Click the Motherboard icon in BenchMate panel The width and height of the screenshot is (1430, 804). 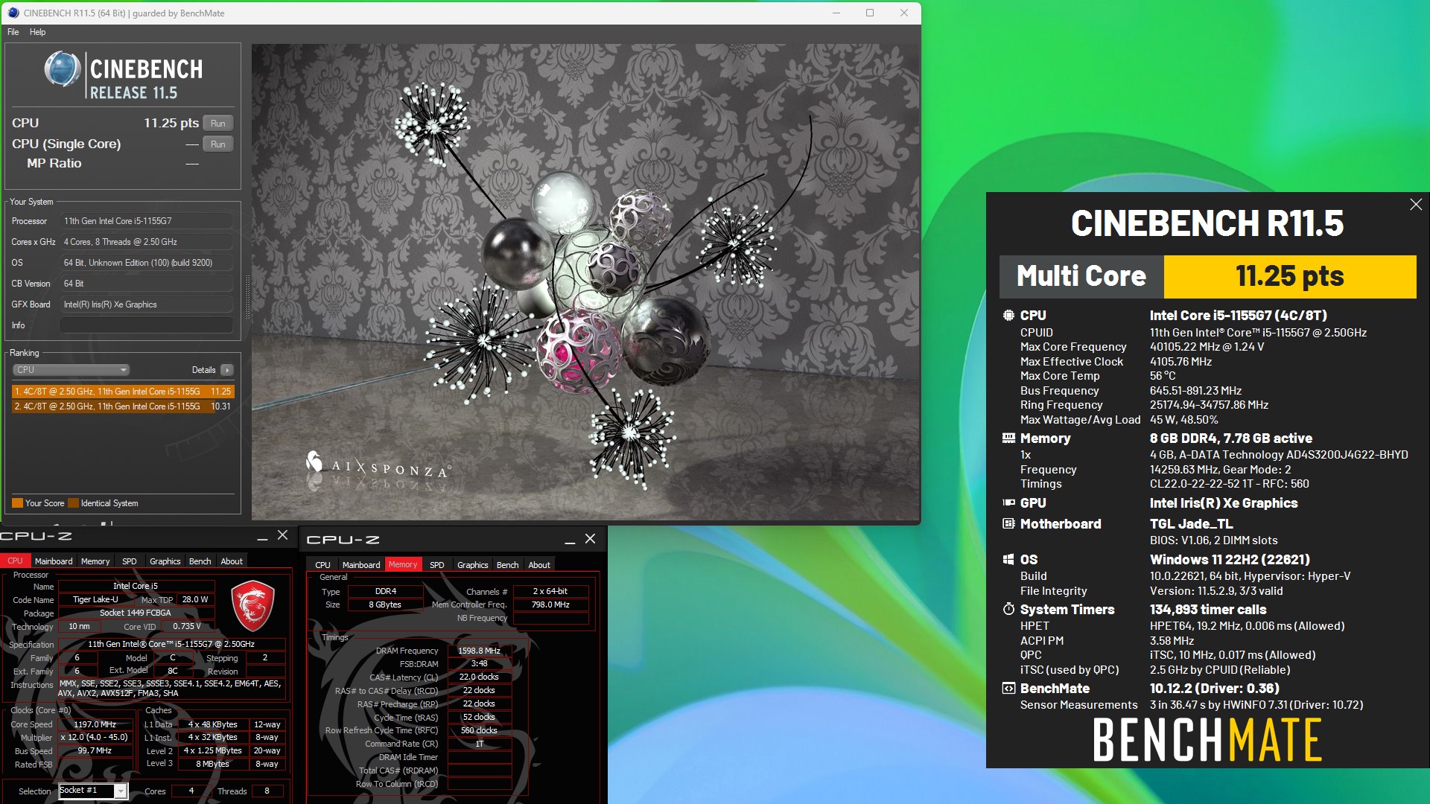point(1008,523)
